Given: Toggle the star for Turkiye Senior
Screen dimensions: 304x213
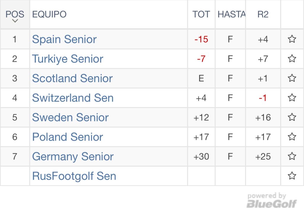Looking at the screenshot, I should tap(292, 58).
